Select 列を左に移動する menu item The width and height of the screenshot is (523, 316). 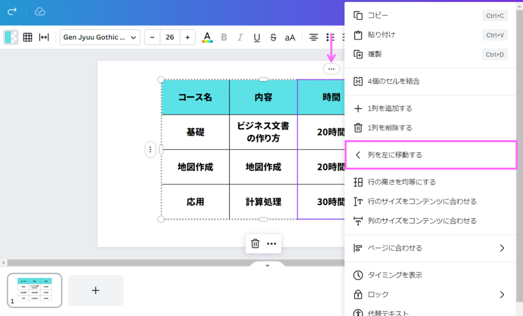431,155
